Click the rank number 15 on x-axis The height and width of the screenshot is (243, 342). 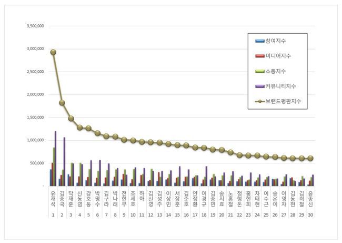(177, 215)
